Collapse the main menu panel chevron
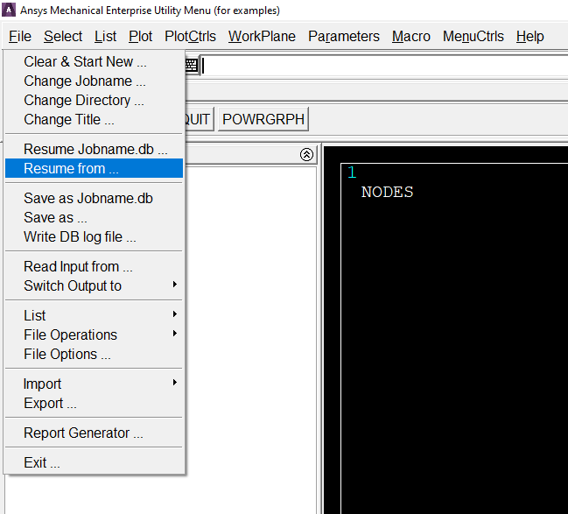 click(306, 154)
